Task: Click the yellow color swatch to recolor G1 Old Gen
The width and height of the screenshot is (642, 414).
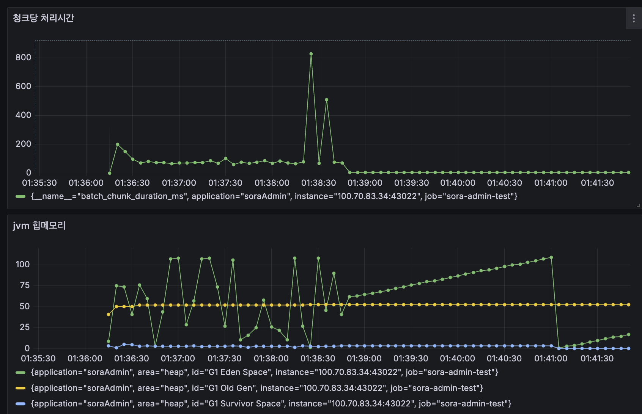Action: click(x=20, y=388)
